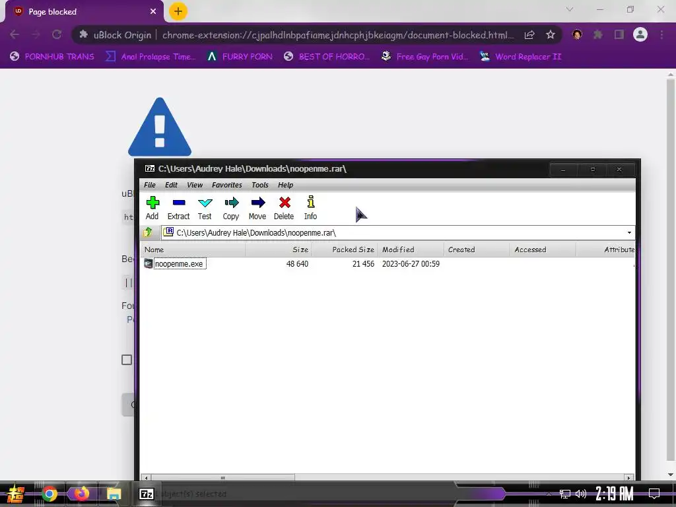Click the 2023-06-27 00:59 modified date
Image resolution: width=676 pixels, height=507 pixels.
click(x=411, y=264)
